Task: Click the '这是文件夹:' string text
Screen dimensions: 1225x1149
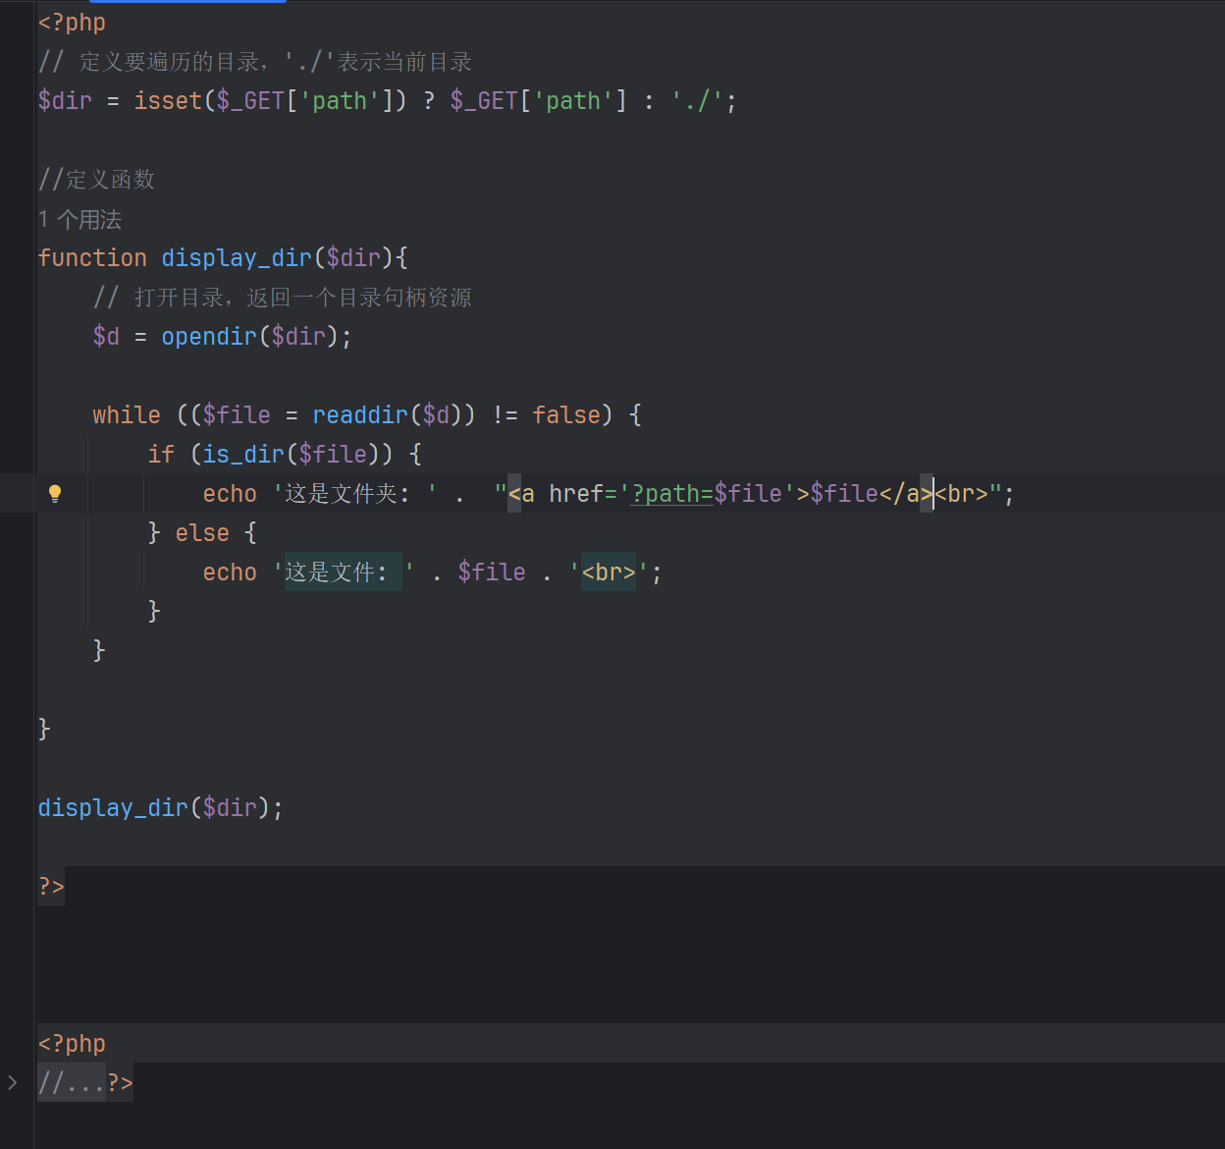Action: [347, 493]
